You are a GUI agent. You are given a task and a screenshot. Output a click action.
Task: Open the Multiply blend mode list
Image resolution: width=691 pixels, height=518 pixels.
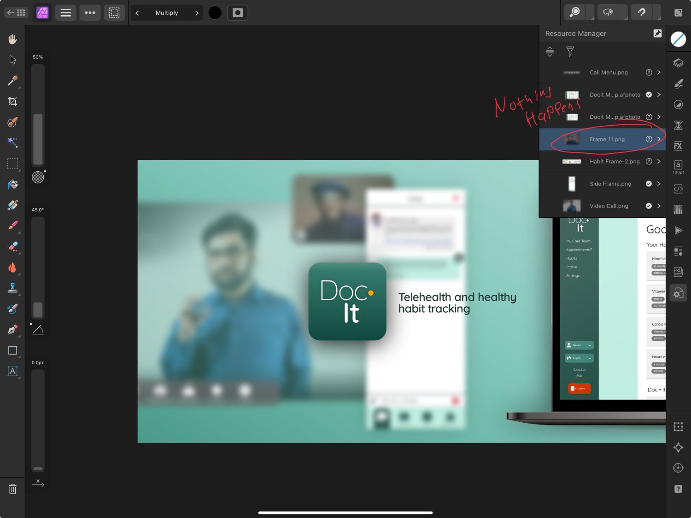[167, 13]
